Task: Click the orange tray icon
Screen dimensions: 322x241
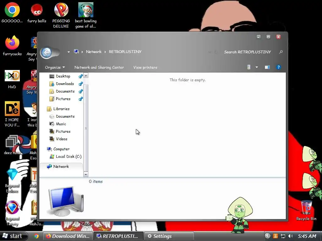Action: tap(275, 236)
